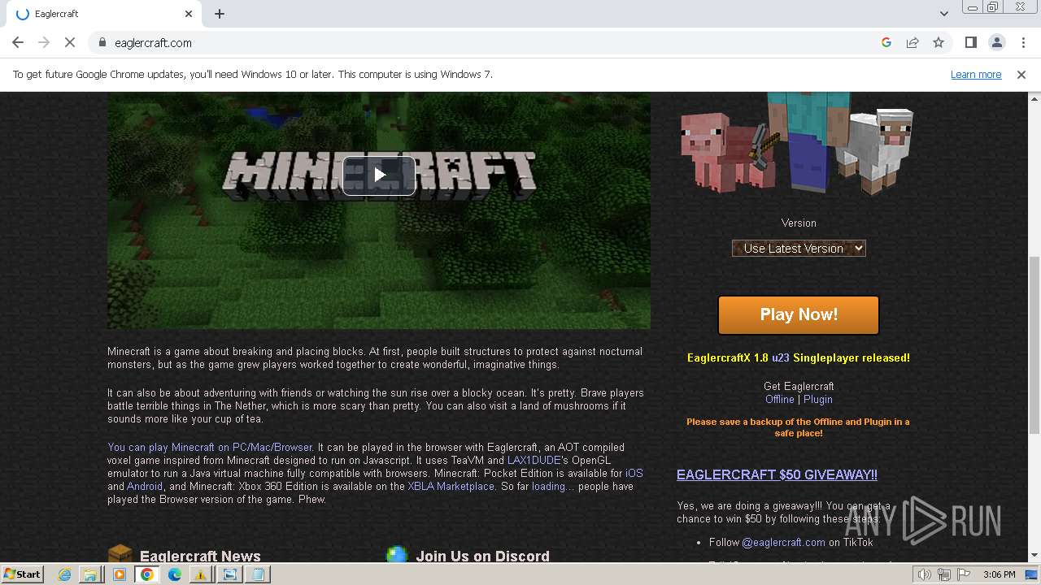Open Learn more about Chrome updates
Screen dimensions: 1041x585
[x=976, y=74]
